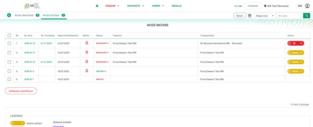Click the green home icon

(x=97, y=6)
